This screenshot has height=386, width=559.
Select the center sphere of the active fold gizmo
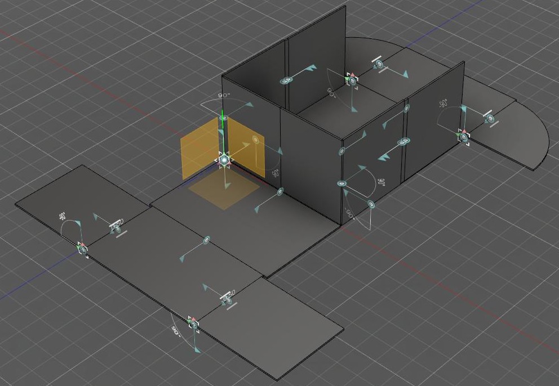pos(225,160)
